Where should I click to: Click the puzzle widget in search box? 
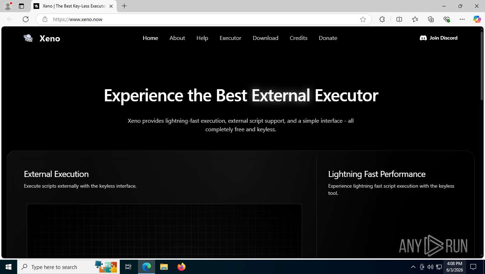click(106, 267)
